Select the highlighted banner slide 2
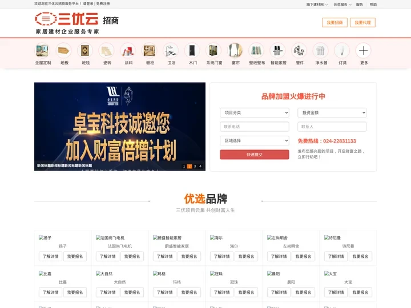 pos(190,167)
